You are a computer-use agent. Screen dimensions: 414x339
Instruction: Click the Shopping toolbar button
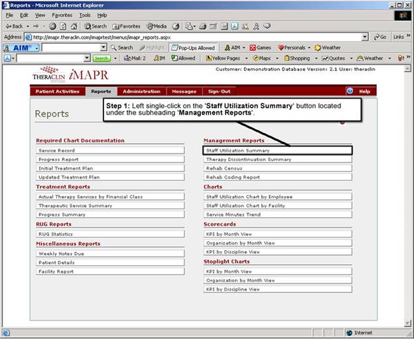[297, 58]
